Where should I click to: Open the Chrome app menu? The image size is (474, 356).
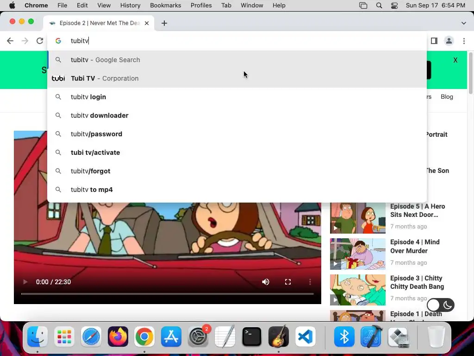(36, 5)
